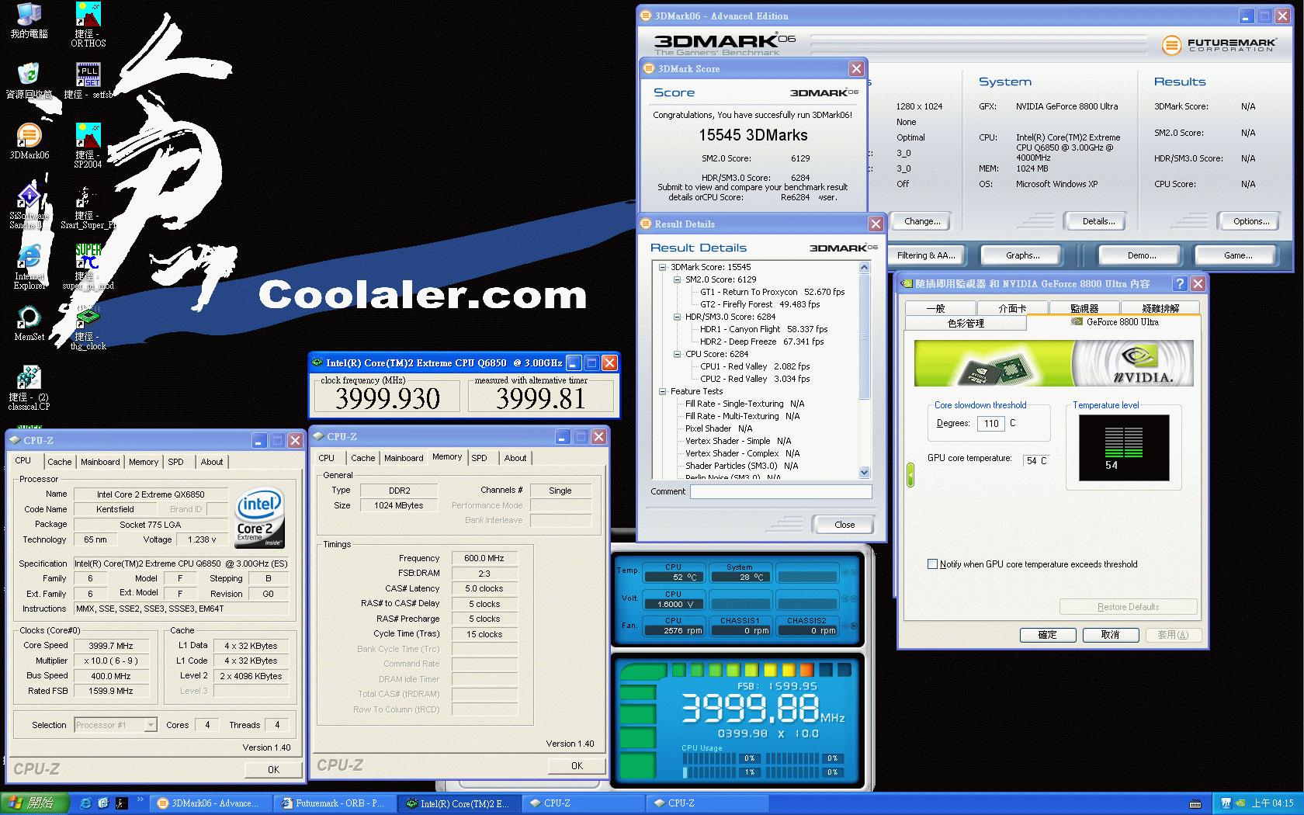Screen dimensions: 1304x815
Task: Click the Comment input field in Result Details
Action: pos(781,491)
